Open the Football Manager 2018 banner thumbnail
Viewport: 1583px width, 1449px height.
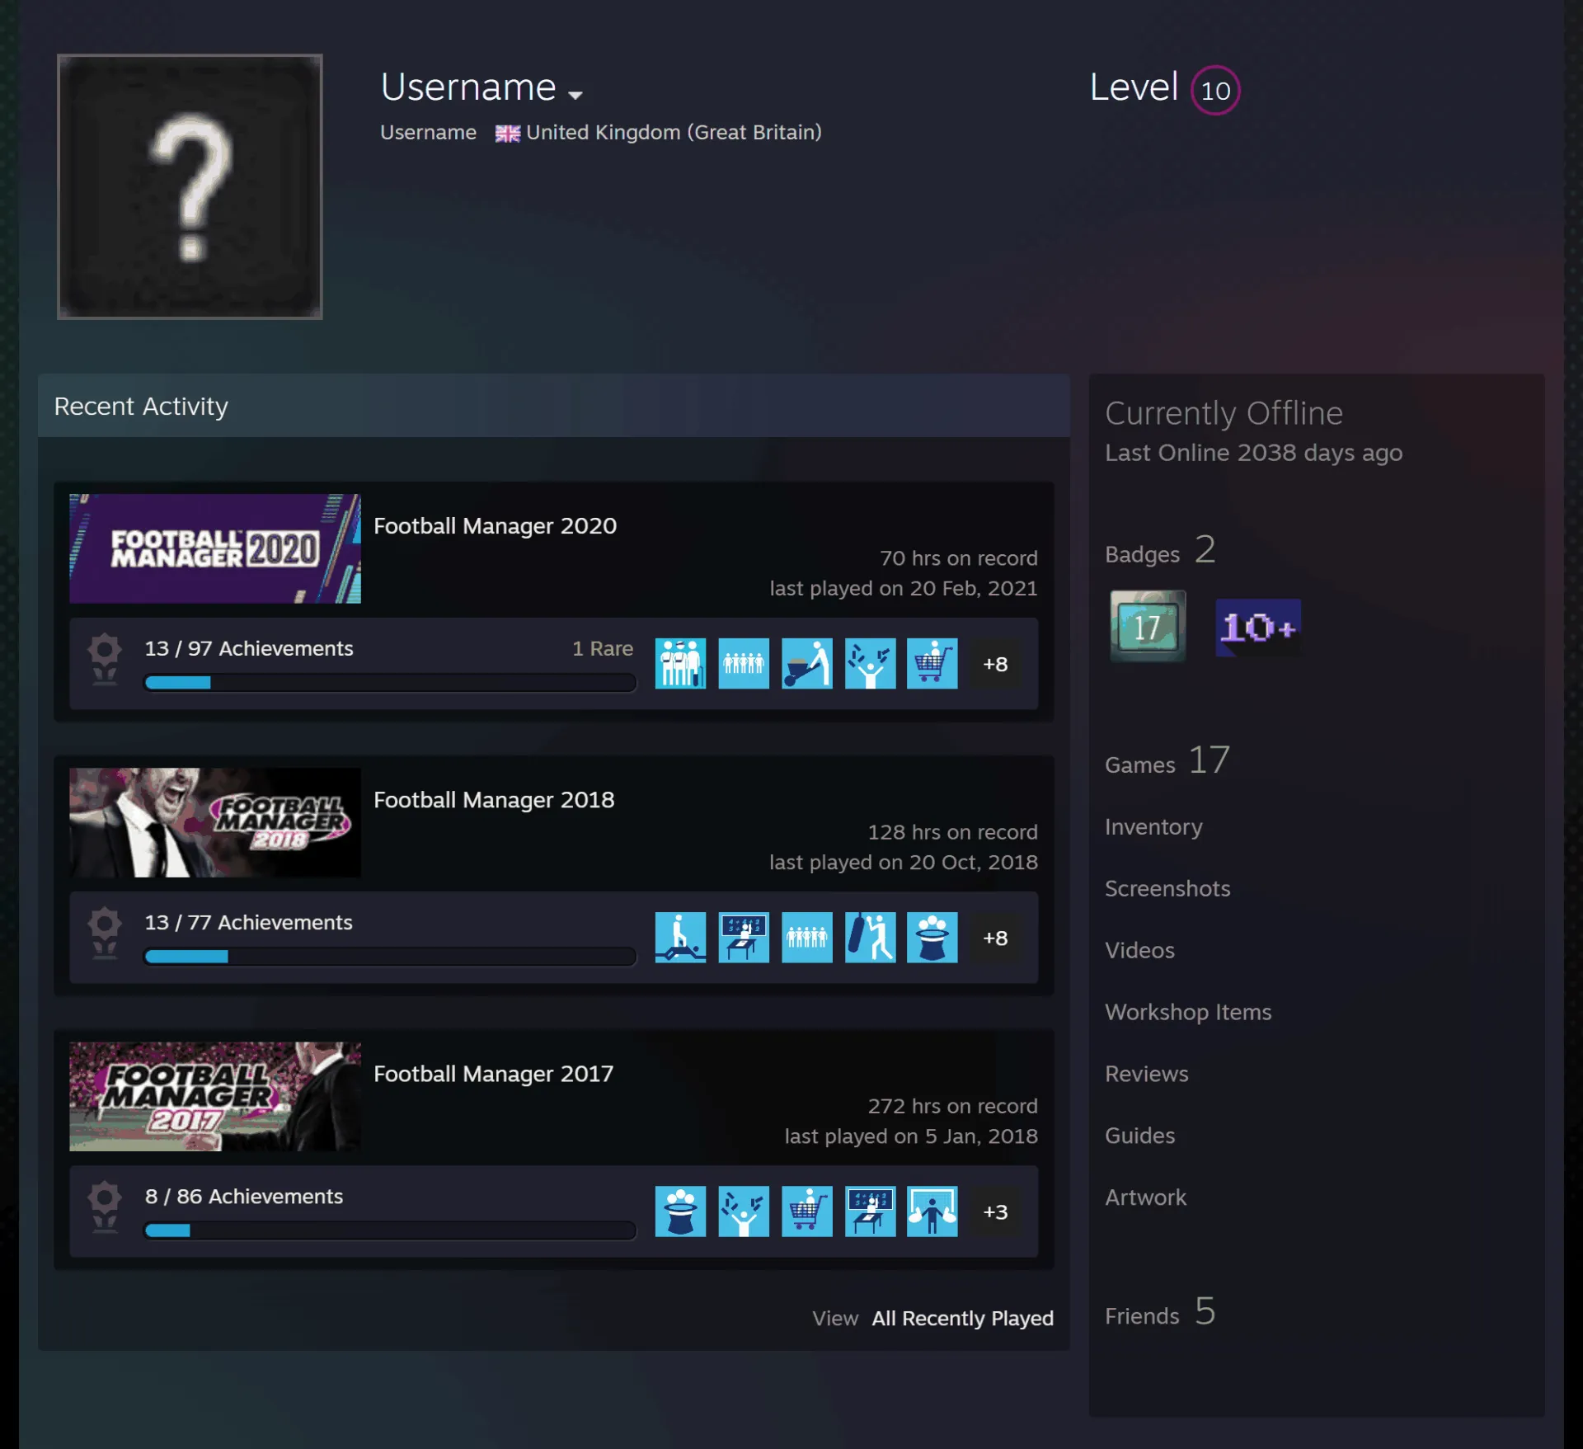(215, 822)
